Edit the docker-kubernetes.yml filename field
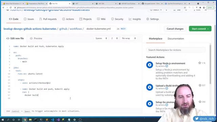 100,29
